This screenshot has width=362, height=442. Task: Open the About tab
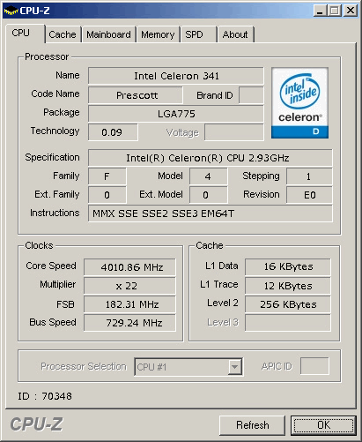(235, 34)
